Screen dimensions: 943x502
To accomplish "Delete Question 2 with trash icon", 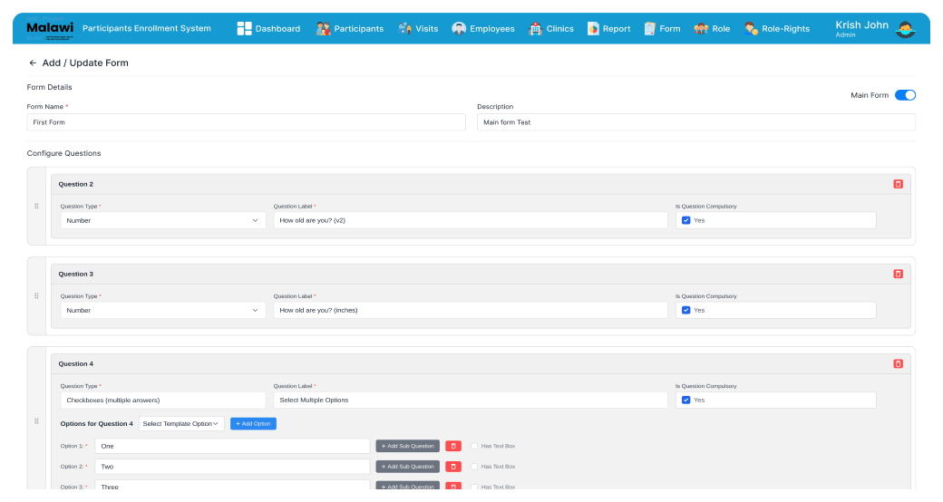I will coord(898,184).
